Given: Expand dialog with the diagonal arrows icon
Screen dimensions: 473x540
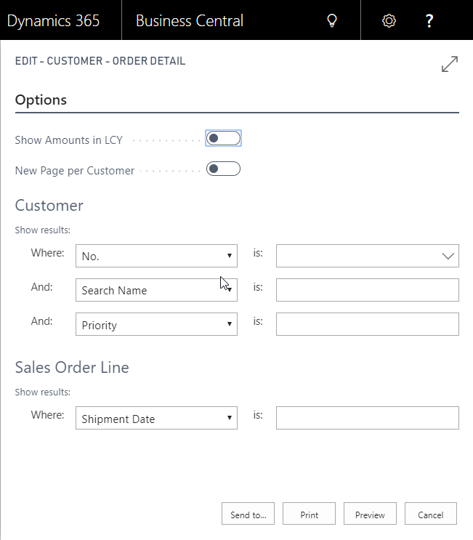Looking at the screenshot, I should pyautogui.click(x=450, y=64).
